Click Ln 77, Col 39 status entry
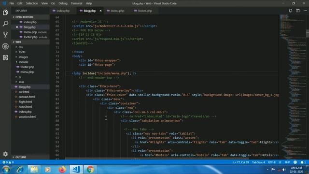The image size is (309, 174). pyautogui.click(x=241, y=162)
